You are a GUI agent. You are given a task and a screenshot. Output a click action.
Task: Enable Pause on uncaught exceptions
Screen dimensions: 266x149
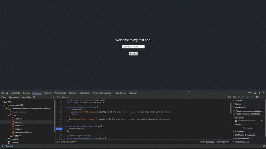pos(234,111)
